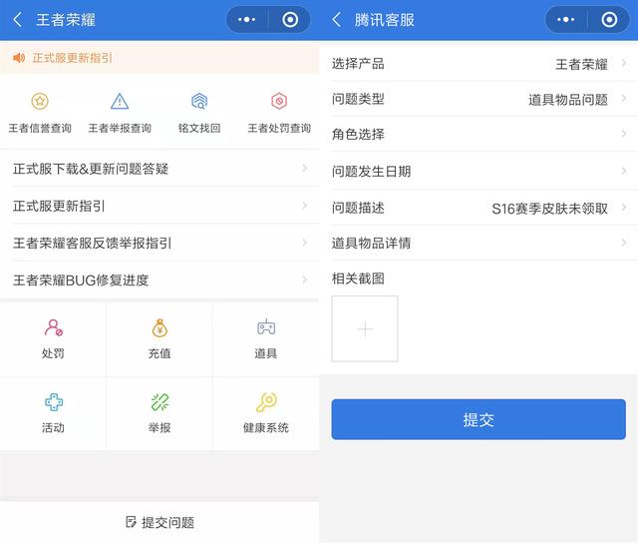The height and width of the screenshot is (543, 638).
Task: Tap 提交问题 at the bottom
Action: coord(159,522)
